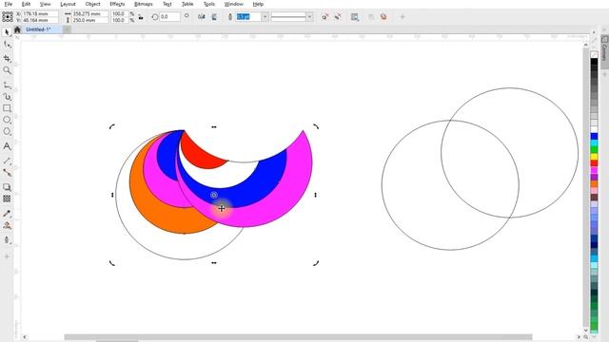Open quick customize plus in toolbox
This screenshot has width=609, height=342.
(7, 256)
